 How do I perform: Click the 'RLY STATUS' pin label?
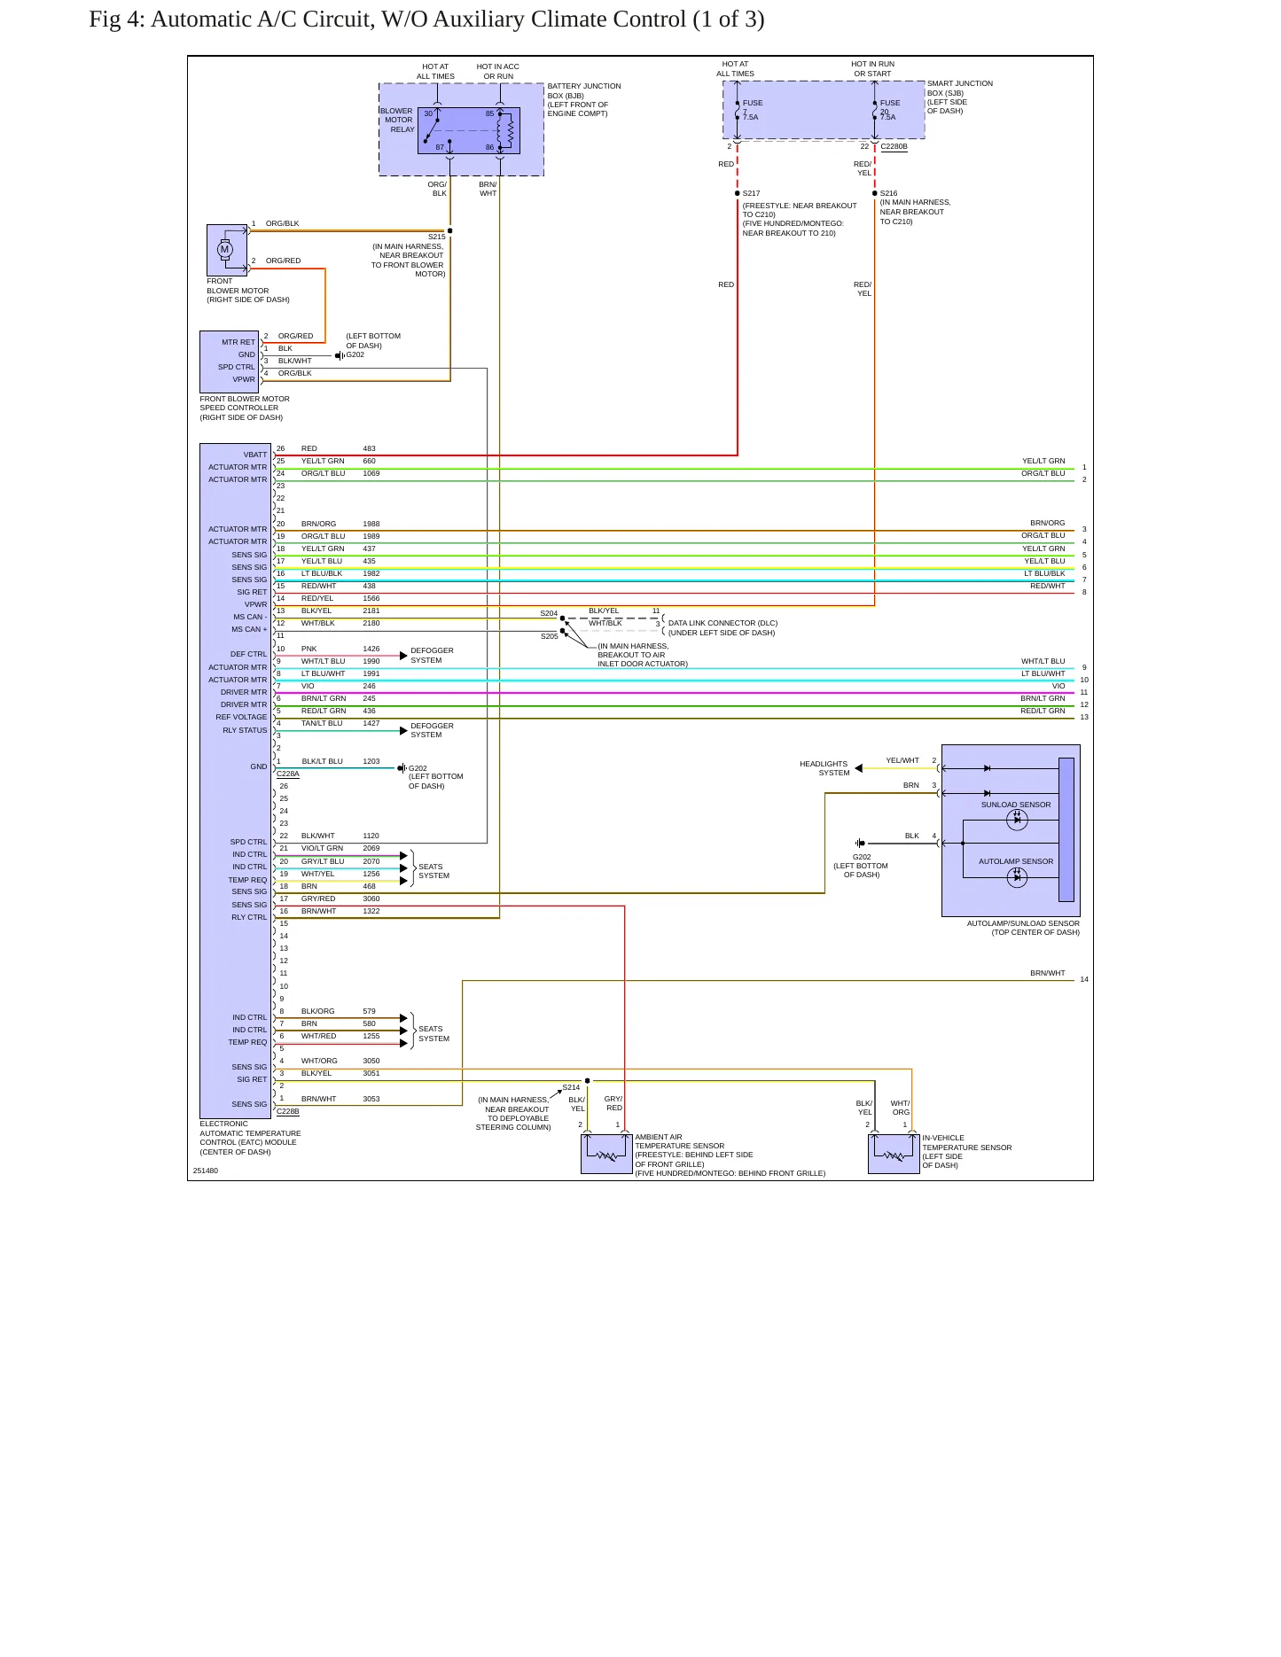tap(245, 730)
